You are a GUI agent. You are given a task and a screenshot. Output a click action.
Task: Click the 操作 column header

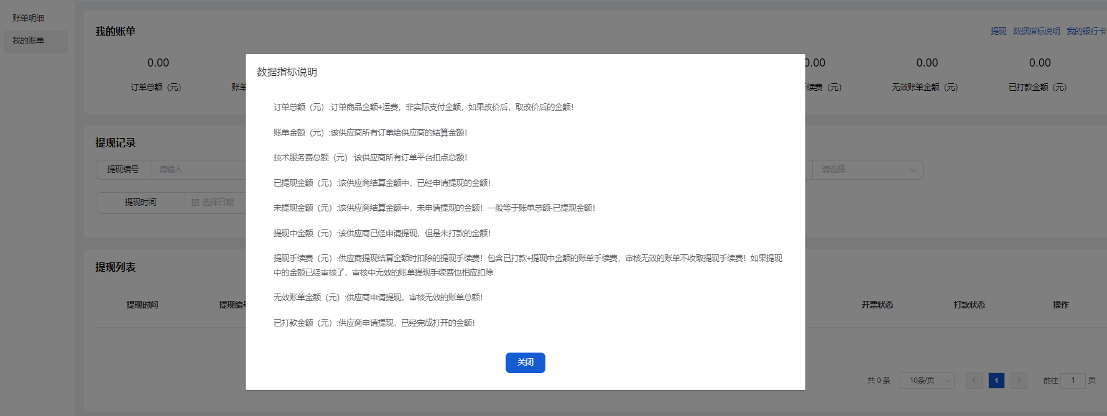(x=1060, y=305)
